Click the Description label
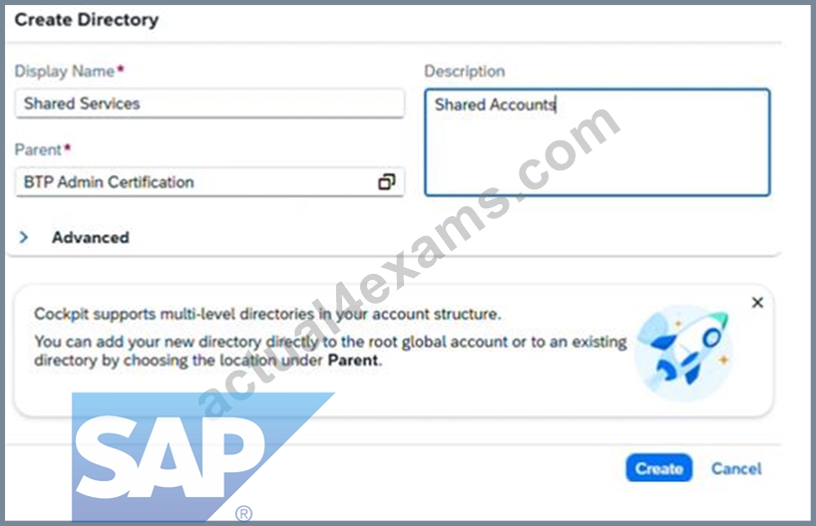The height and width of the screenshot is (526, 816). click(464, 71)
